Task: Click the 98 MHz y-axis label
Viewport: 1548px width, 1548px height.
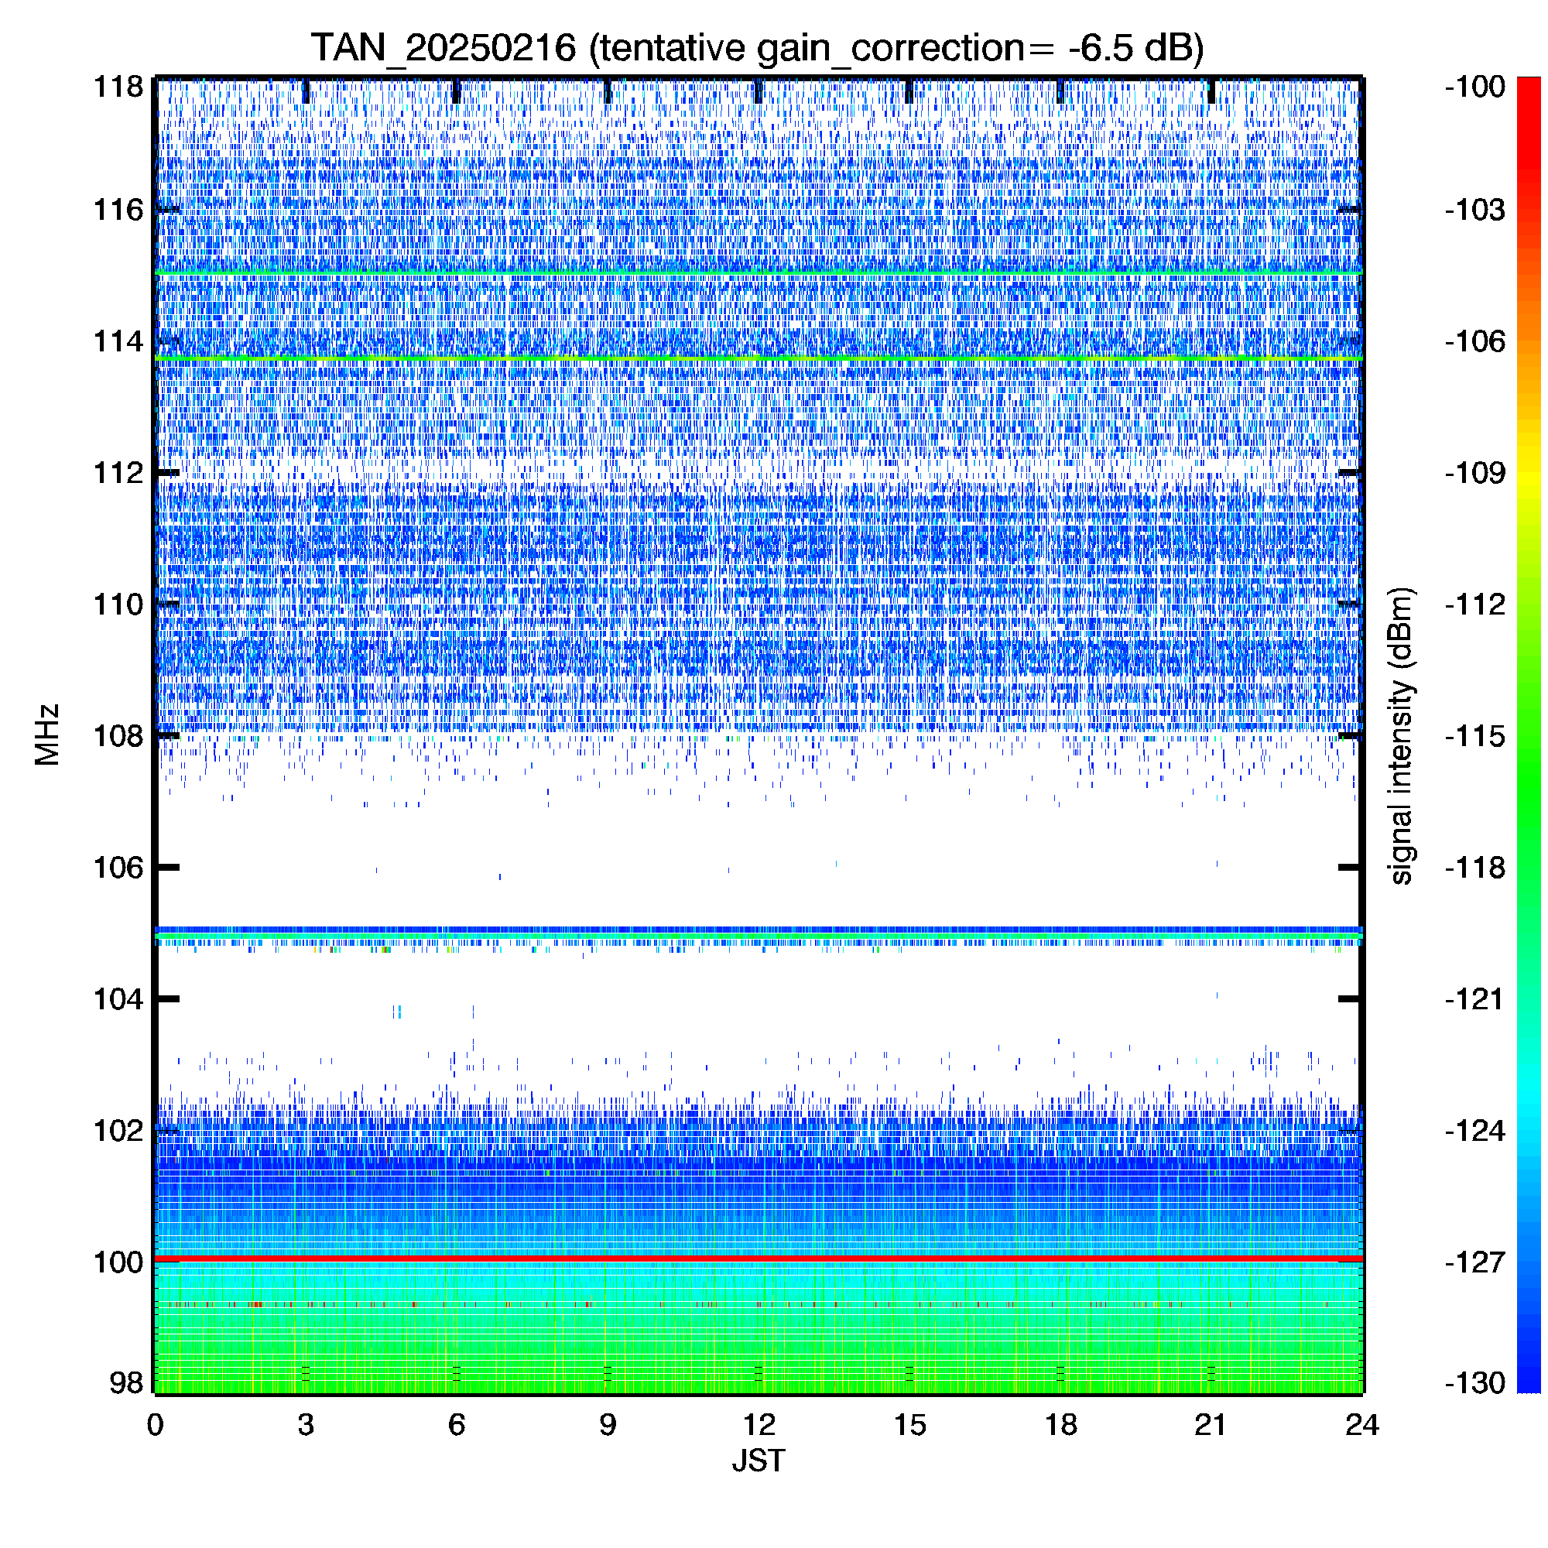Action: point(126,1383)
